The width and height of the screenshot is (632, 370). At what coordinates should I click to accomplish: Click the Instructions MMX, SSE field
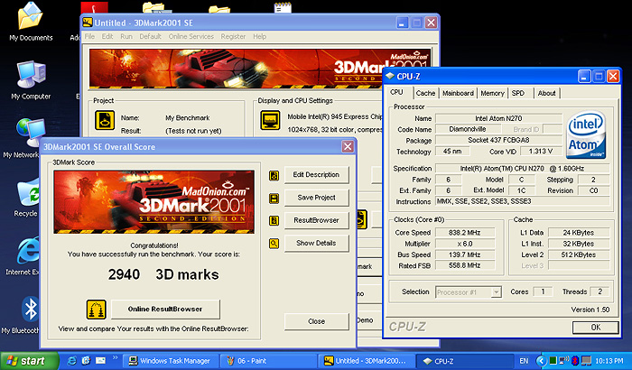523,201
